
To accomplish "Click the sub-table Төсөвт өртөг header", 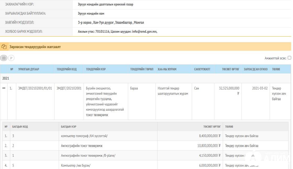I will [x=212, y=127].
